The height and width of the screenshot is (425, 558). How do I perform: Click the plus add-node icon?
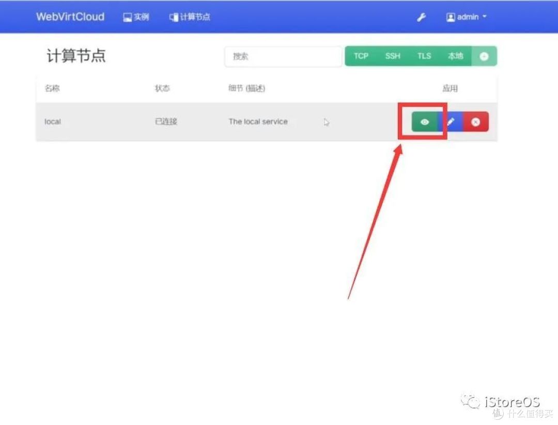(x=484, y=56)
